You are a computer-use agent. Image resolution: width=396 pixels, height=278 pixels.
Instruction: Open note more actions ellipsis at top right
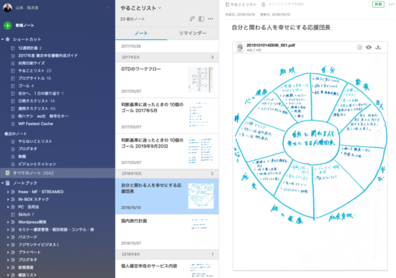pos(392,4)
